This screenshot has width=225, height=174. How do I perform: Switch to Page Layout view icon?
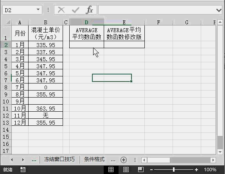click(x=126, y=170)
